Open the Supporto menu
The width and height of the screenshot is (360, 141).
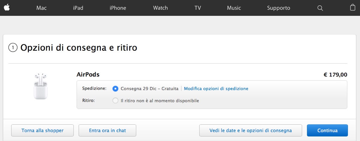(x=279, y=8)
